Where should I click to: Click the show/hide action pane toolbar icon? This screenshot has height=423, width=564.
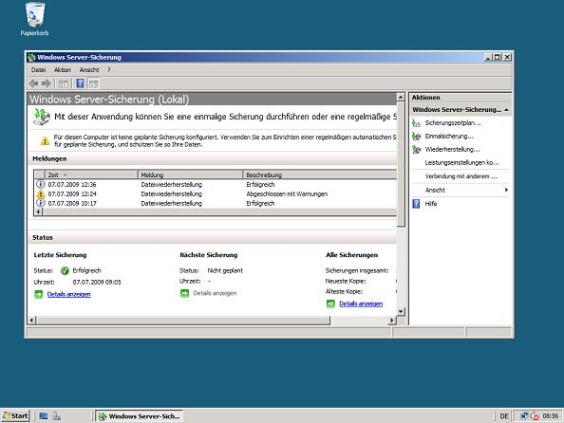[x=93, y=83]
